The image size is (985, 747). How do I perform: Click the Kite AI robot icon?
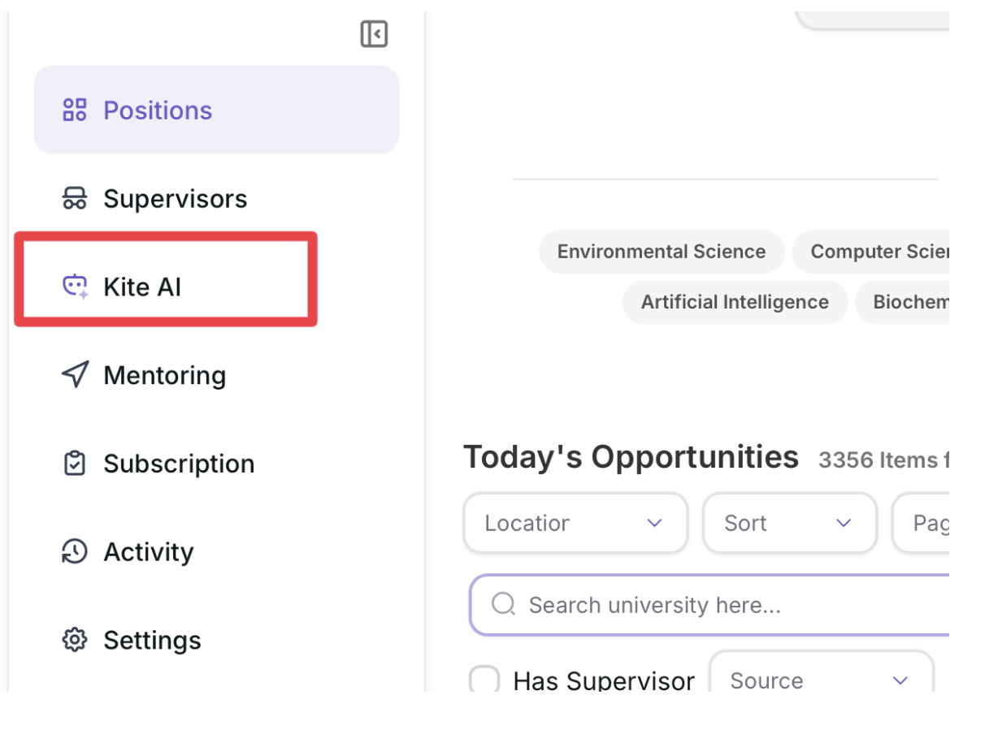click(x=75, y=287)
